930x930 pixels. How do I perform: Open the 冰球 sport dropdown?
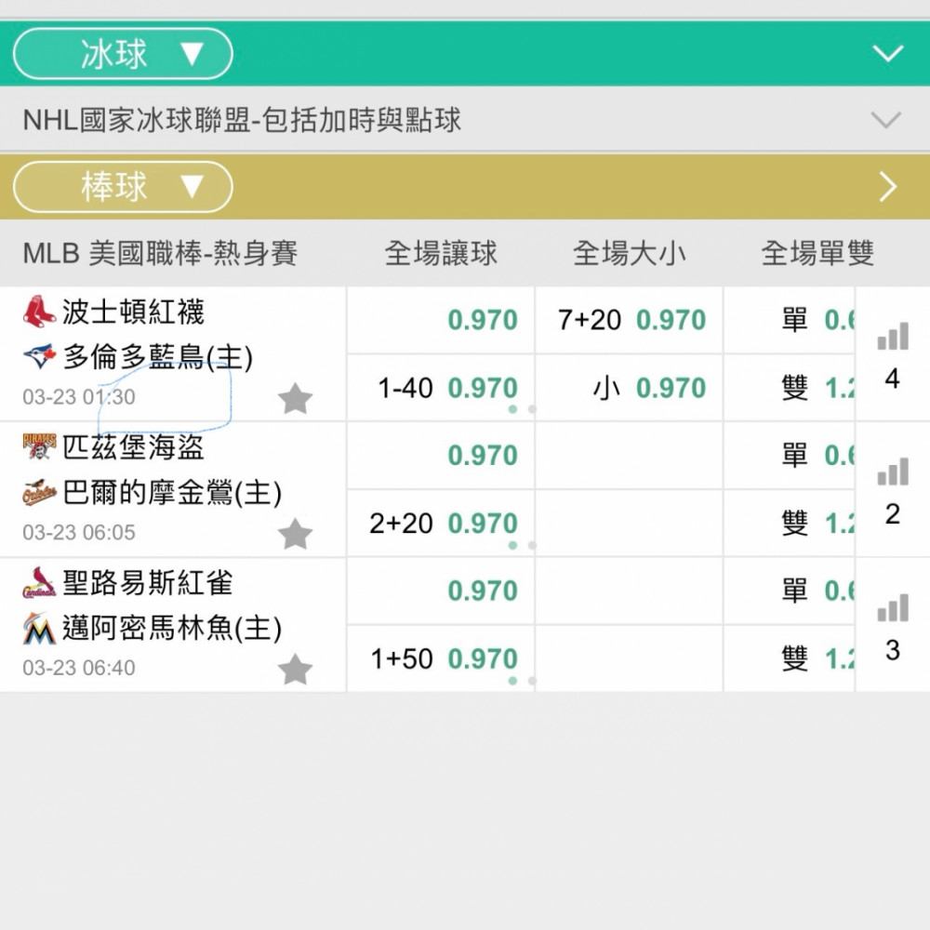[x=123, y=54]
